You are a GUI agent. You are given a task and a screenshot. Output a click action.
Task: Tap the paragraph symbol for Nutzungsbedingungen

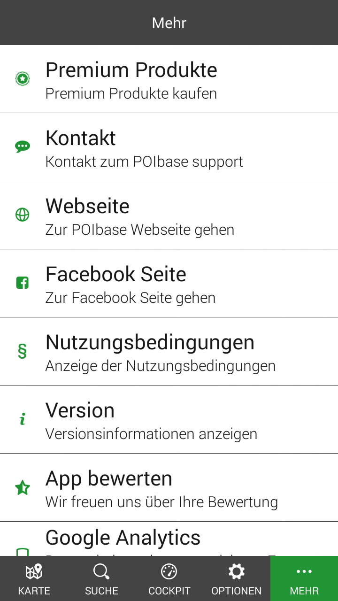pyautogui.click(x=23, y=351)
